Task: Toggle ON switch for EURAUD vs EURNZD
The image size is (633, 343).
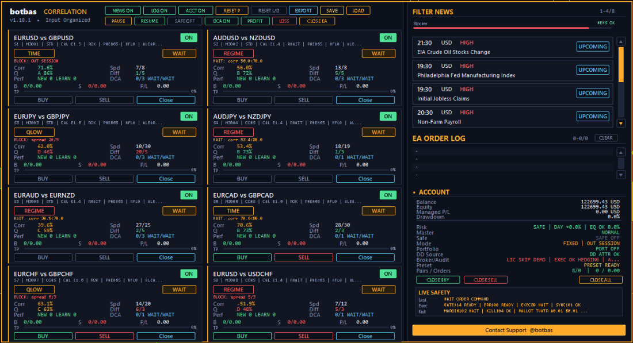Action: [189, 195]
